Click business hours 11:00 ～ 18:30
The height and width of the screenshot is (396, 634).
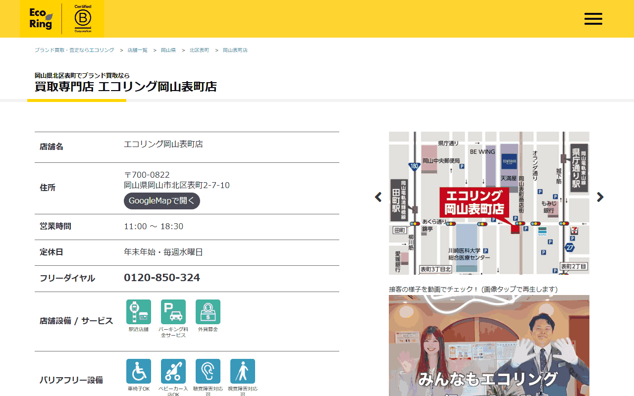click(x=154, y=226)
